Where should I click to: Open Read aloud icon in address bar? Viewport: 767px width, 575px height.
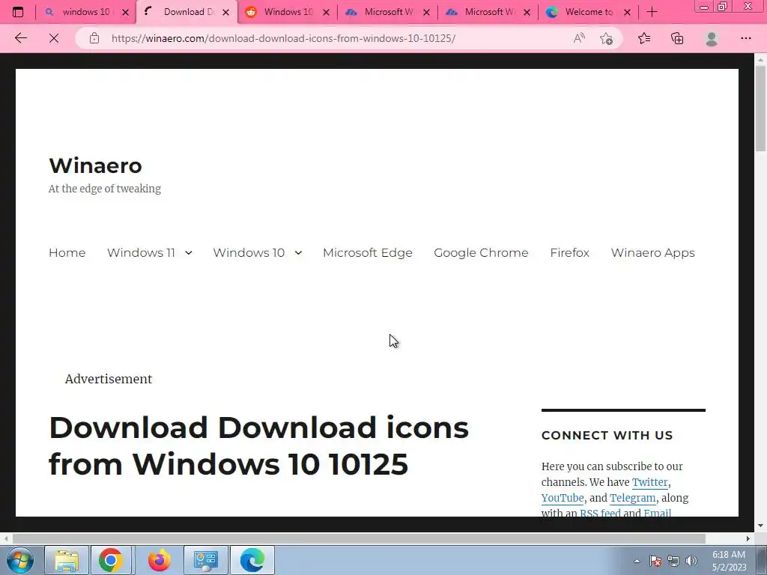[579, 38]
